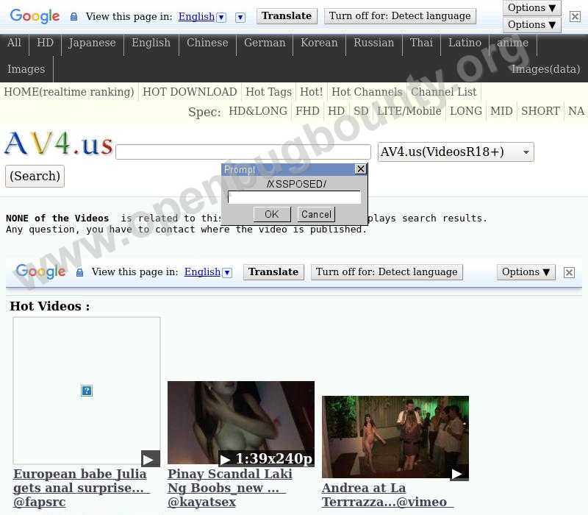The image size is (588, 515).
Task: Open Hot Channels page
Action: (x=366, y=91)
